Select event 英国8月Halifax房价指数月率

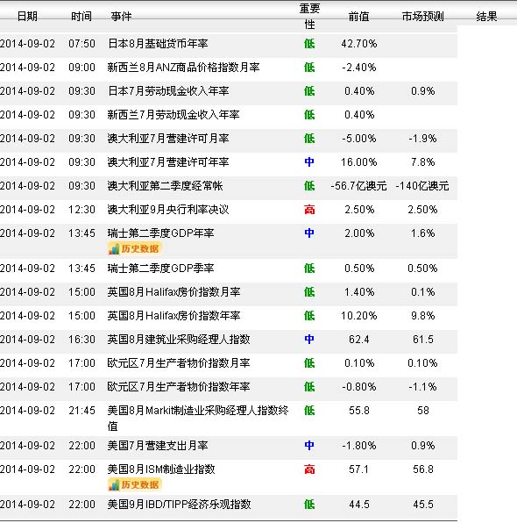tap(174, 292)
